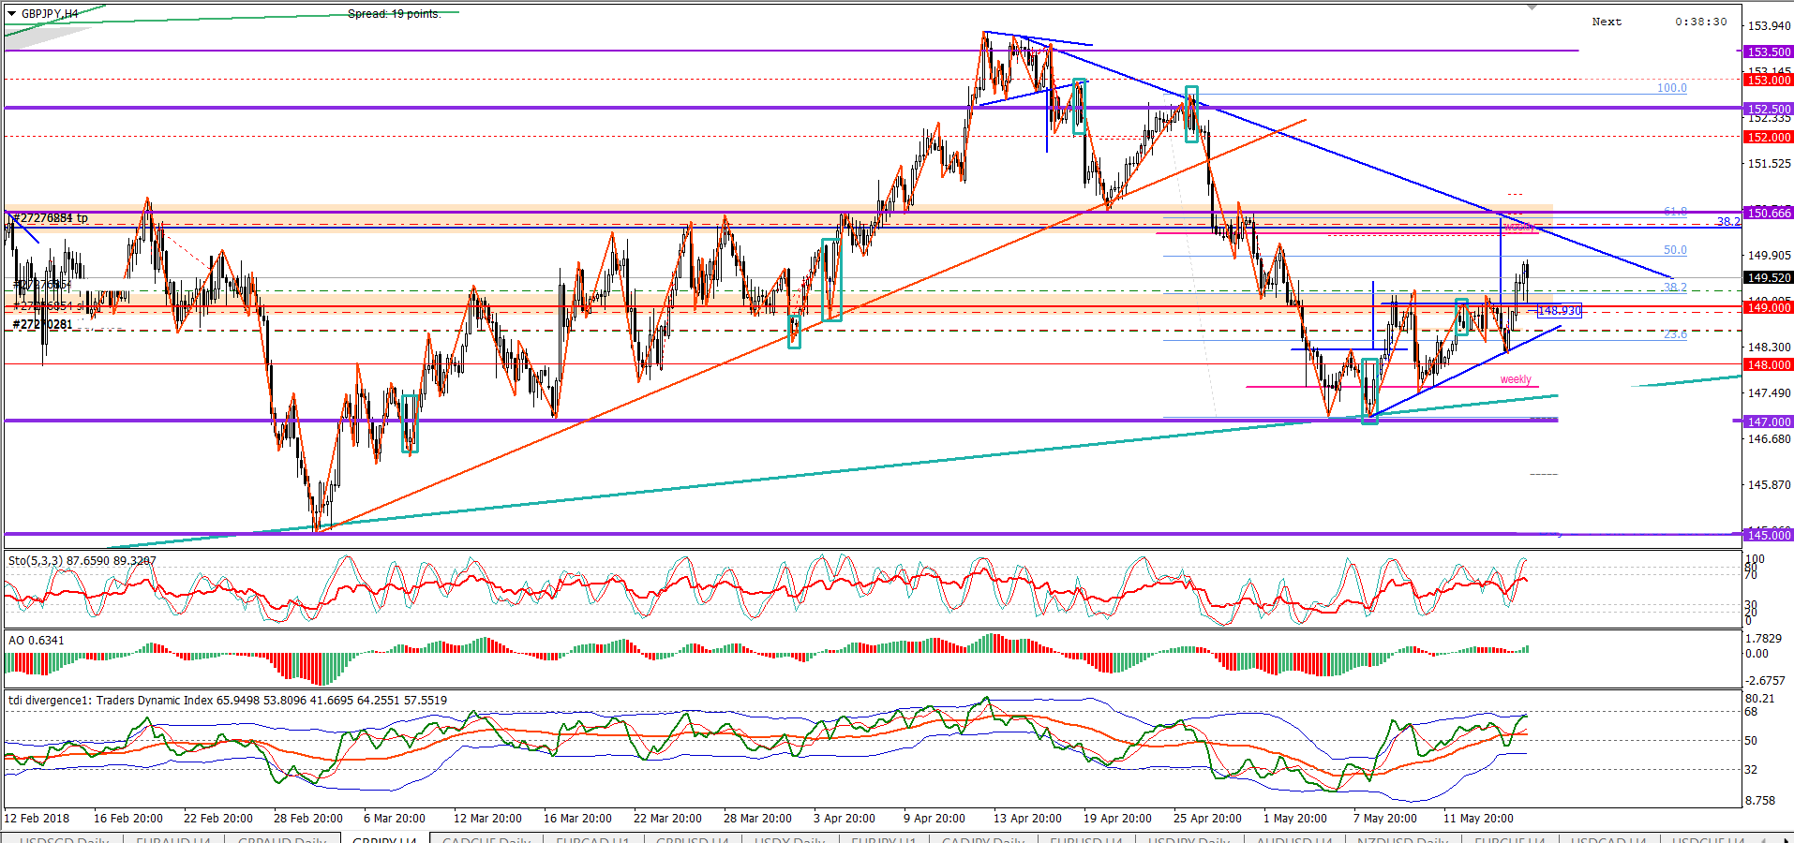This screenshot has height=843, width=1794.
Task: Select the '#27276884 tp' order level label
Action: tap(50, 218)
